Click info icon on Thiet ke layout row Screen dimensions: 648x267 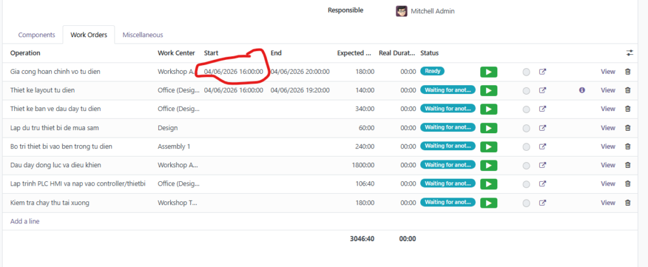pos(582,90)
